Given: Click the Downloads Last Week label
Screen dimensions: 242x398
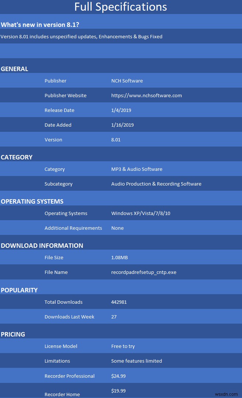Looking at the screenshot, I should pos(69,317).
